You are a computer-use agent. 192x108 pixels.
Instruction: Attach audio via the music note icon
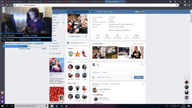tap(103, 77)
